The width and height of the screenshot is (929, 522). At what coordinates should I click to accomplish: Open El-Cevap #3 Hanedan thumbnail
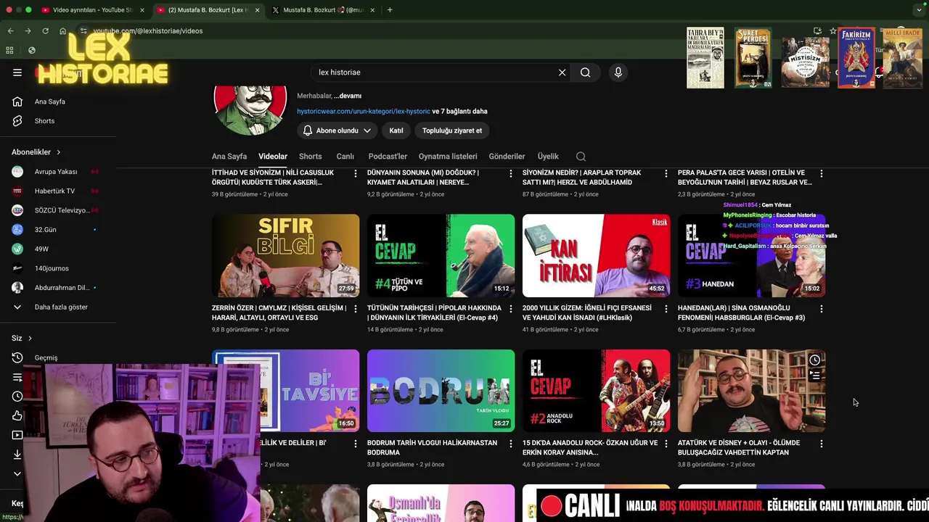pos(751,255)
